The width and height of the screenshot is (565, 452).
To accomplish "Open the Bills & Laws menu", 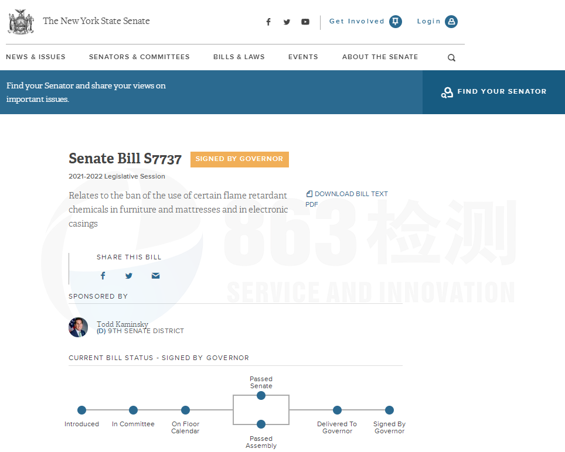I will [x=239, y=57].
